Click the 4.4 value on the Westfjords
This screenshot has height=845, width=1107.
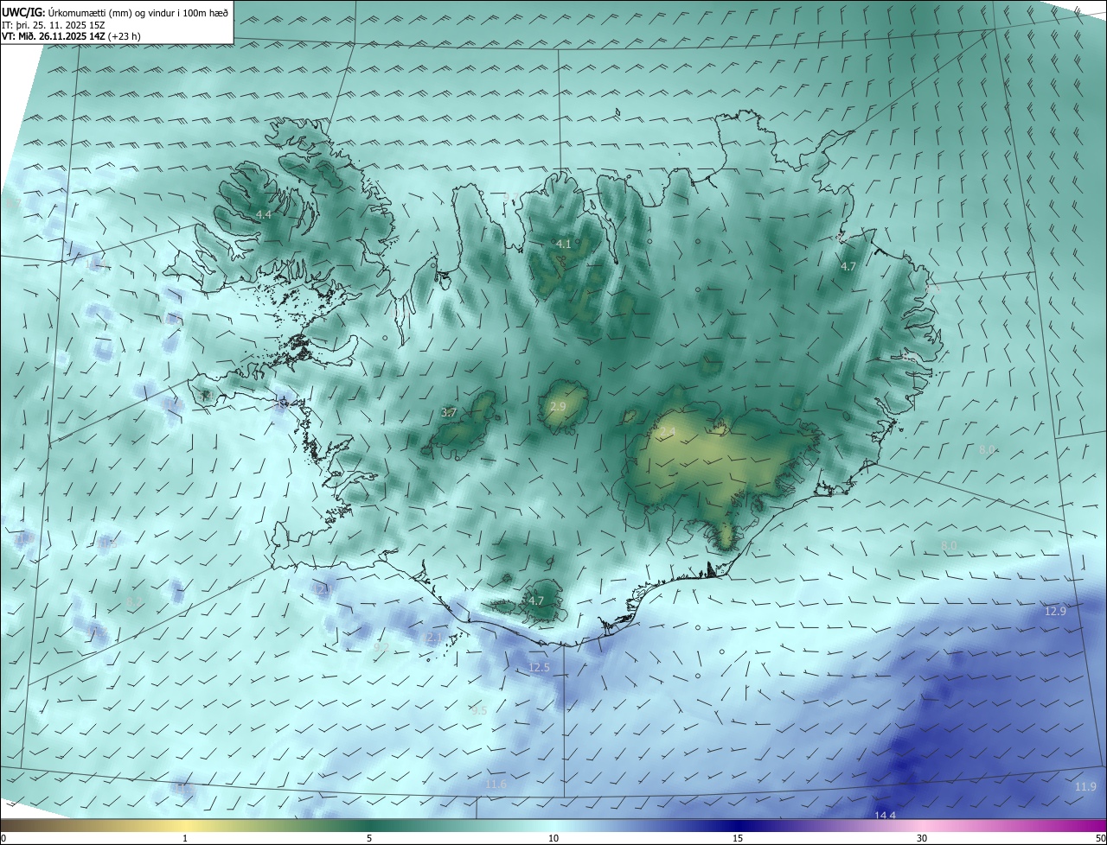(x=264, y=213)
